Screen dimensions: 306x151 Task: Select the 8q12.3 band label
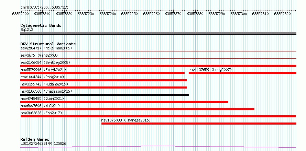click(x=27, y=30)
